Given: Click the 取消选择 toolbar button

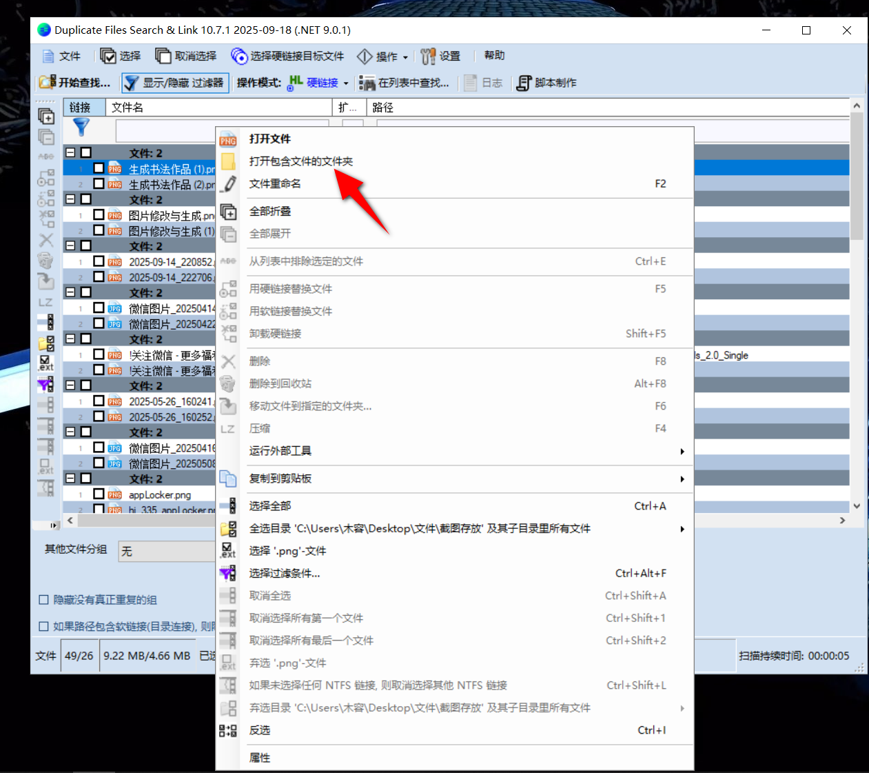Looking at the screenshot, I should pyautogui.click(x=186, y=56).
